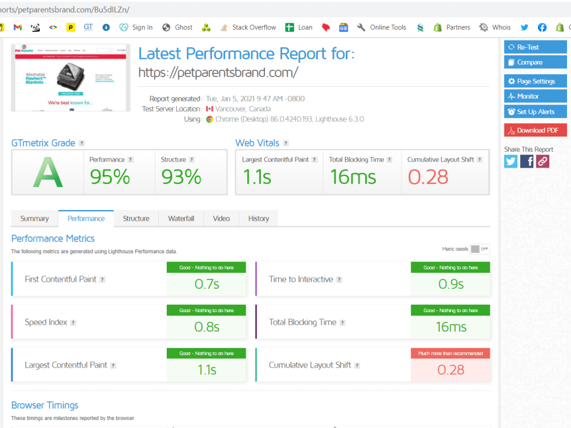This screenshot has height=428, width=571.
Task: Open the Twitter bookmark icon
Action: pos(524,27)
